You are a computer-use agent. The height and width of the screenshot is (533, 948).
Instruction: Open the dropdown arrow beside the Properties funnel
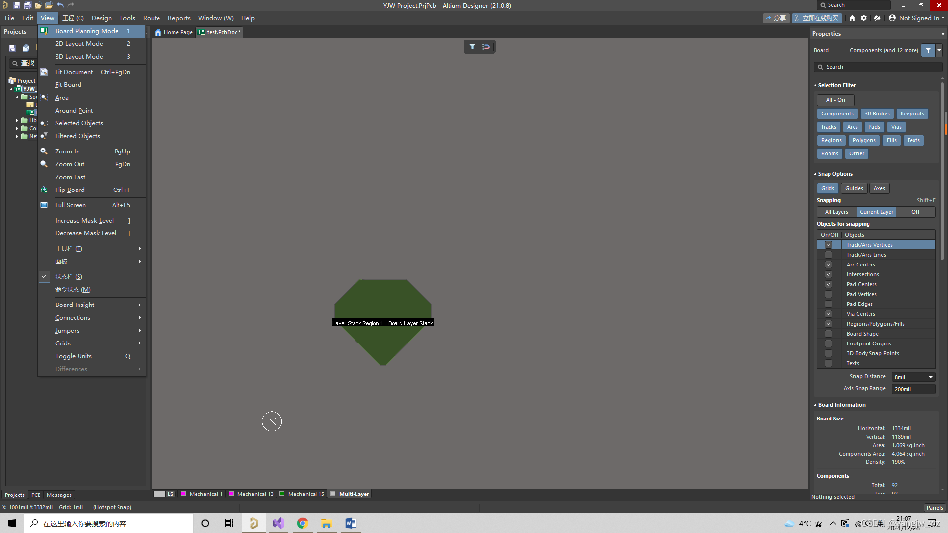(x=939, y=50)
